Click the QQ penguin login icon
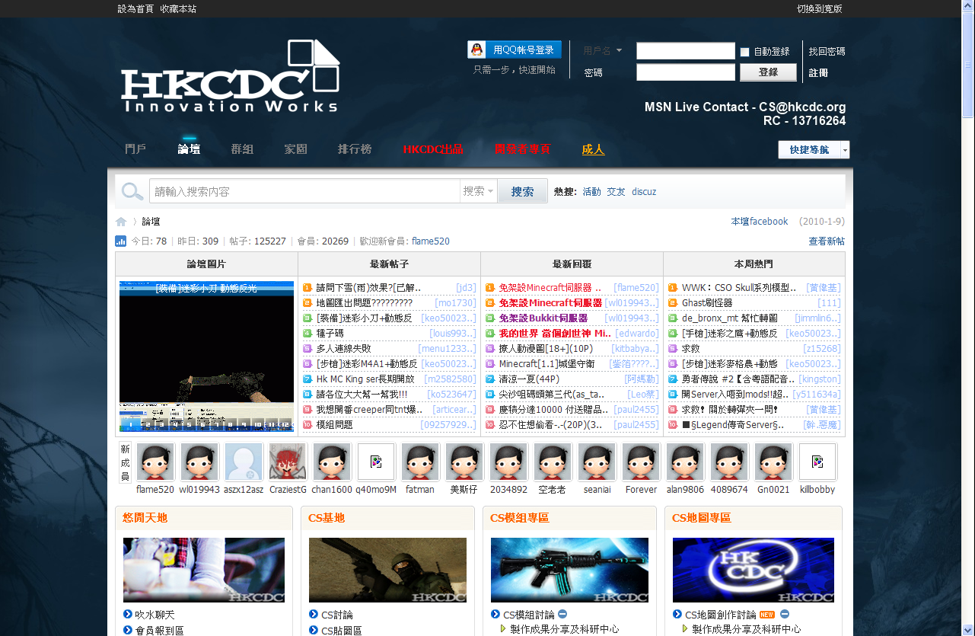Viewport: 975px width, 636px height. point(476,50)
